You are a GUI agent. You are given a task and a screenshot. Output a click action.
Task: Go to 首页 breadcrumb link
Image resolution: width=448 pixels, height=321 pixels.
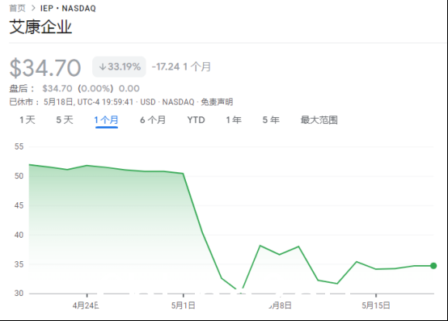pos(18,8)
